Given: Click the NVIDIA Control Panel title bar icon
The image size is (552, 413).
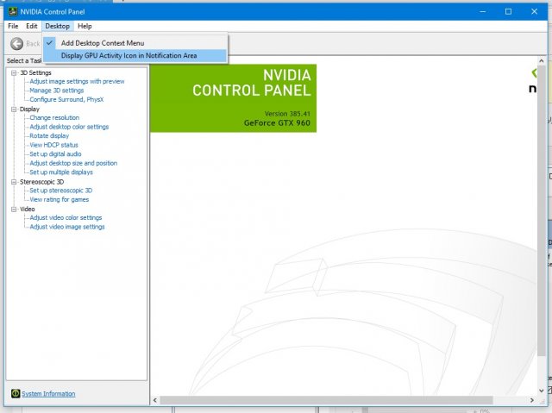Looking at the screenshot, I should (10, 12).
